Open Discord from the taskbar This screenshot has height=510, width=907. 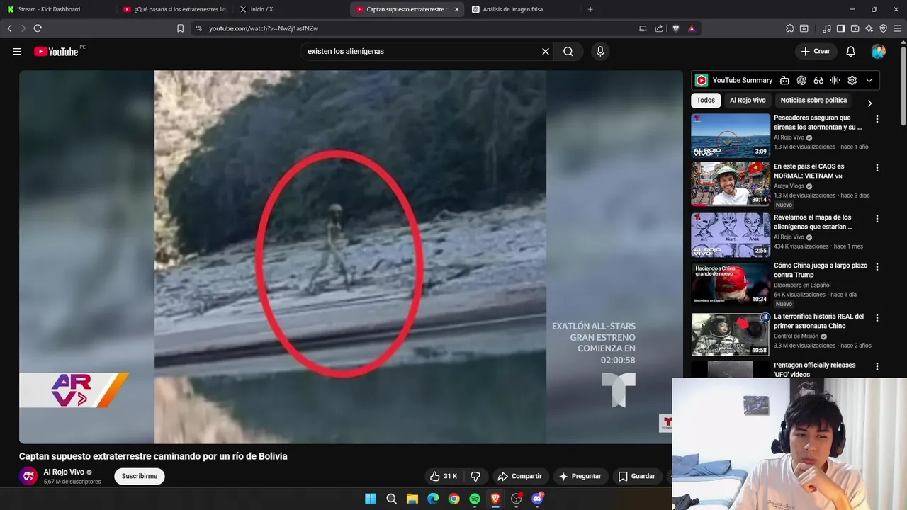click(537, 499)
